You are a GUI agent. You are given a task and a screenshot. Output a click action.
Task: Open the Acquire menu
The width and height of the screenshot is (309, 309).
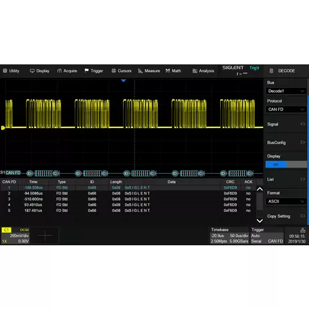coord(67,71)
